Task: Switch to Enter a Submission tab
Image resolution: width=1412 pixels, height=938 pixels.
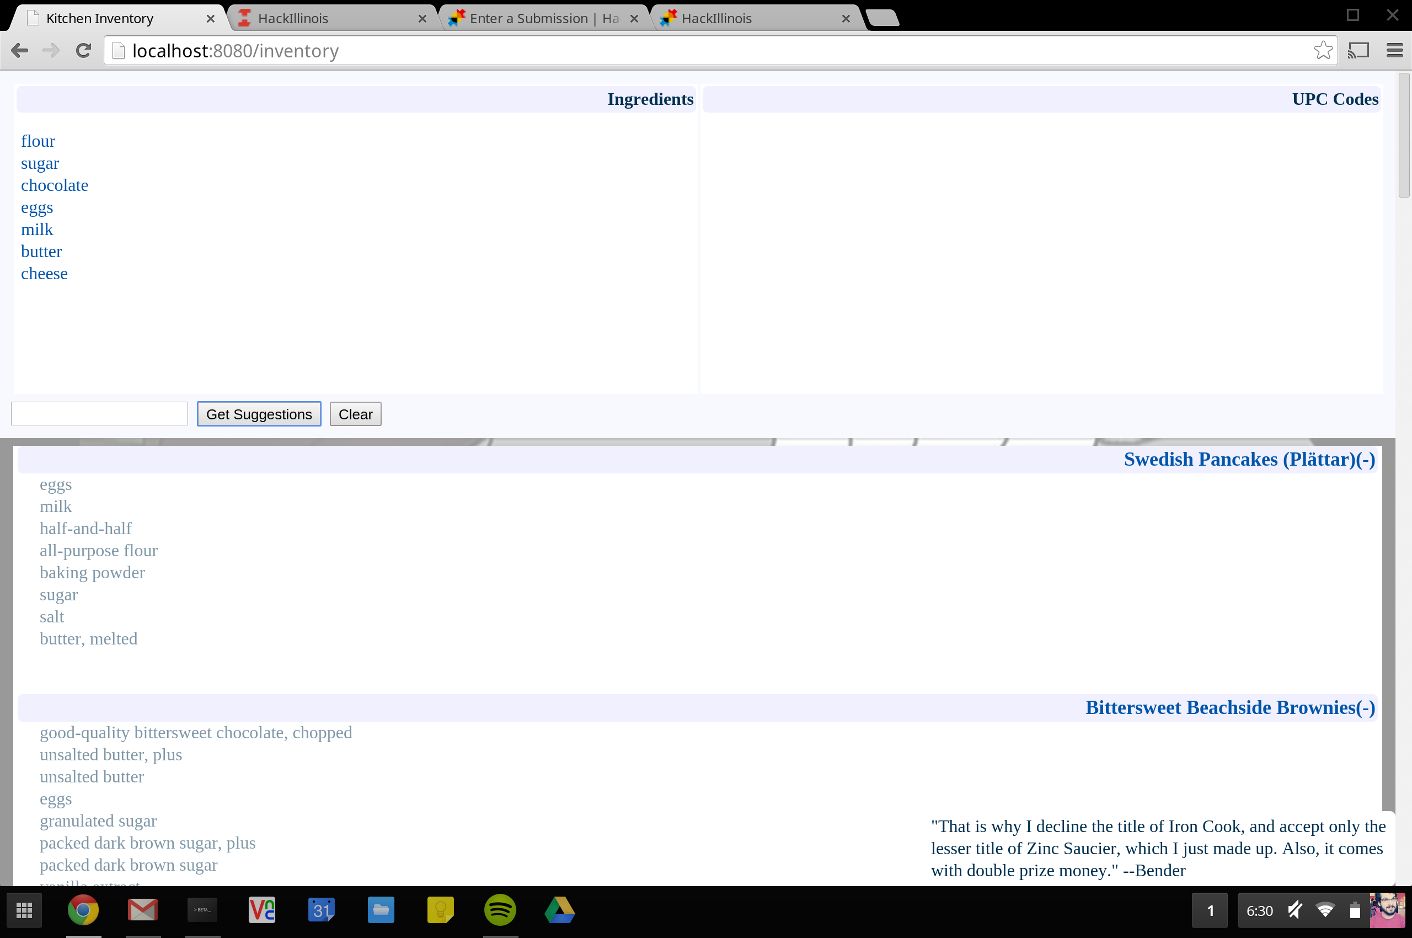Action: (543, 19)
